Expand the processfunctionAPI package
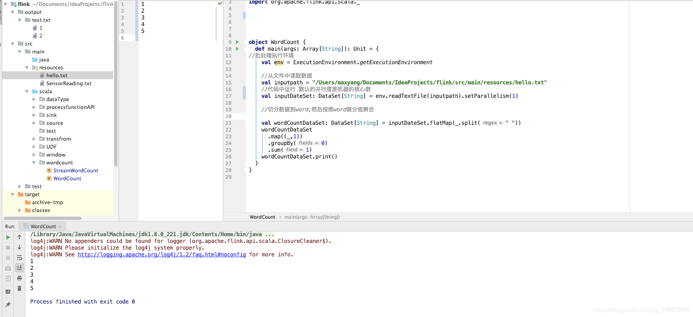Image resolution: width=693 pixels, height=317 pixels. point(34,107)
